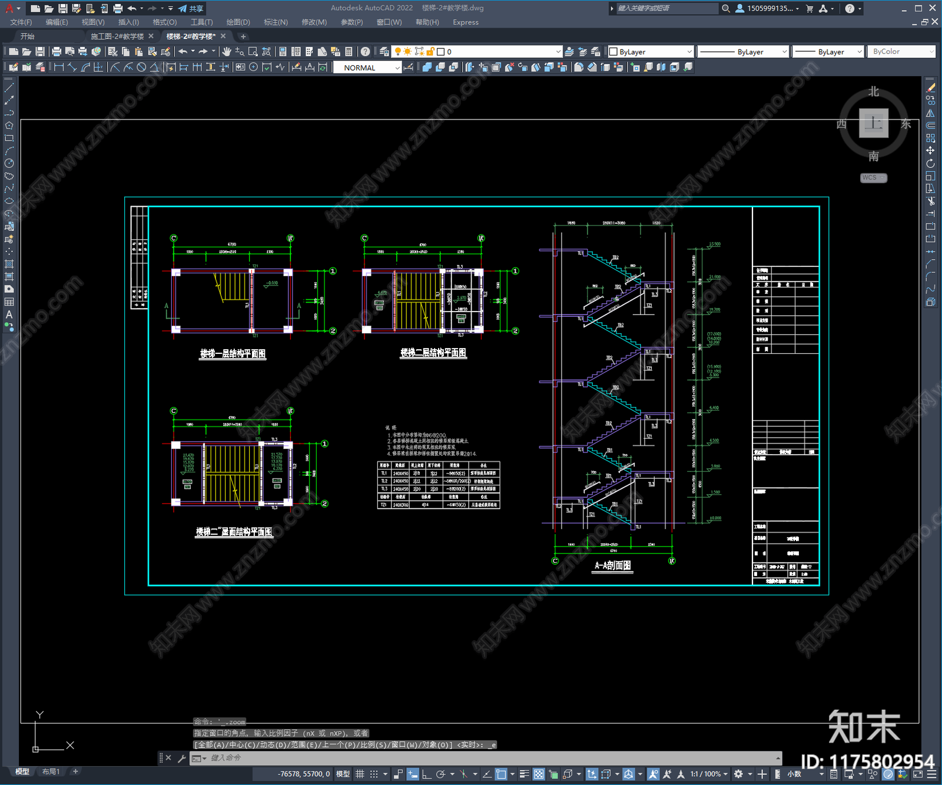Open the 1505999135... account sign-in menu
942x785 pixels.
(768, 8)
